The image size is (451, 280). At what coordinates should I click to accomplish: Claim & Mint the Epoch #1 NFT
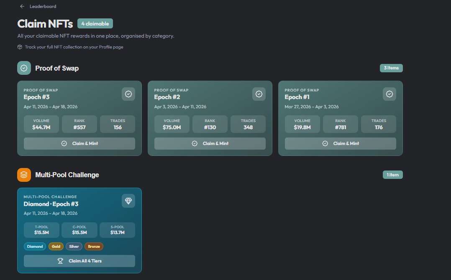(x=341, y=143)
